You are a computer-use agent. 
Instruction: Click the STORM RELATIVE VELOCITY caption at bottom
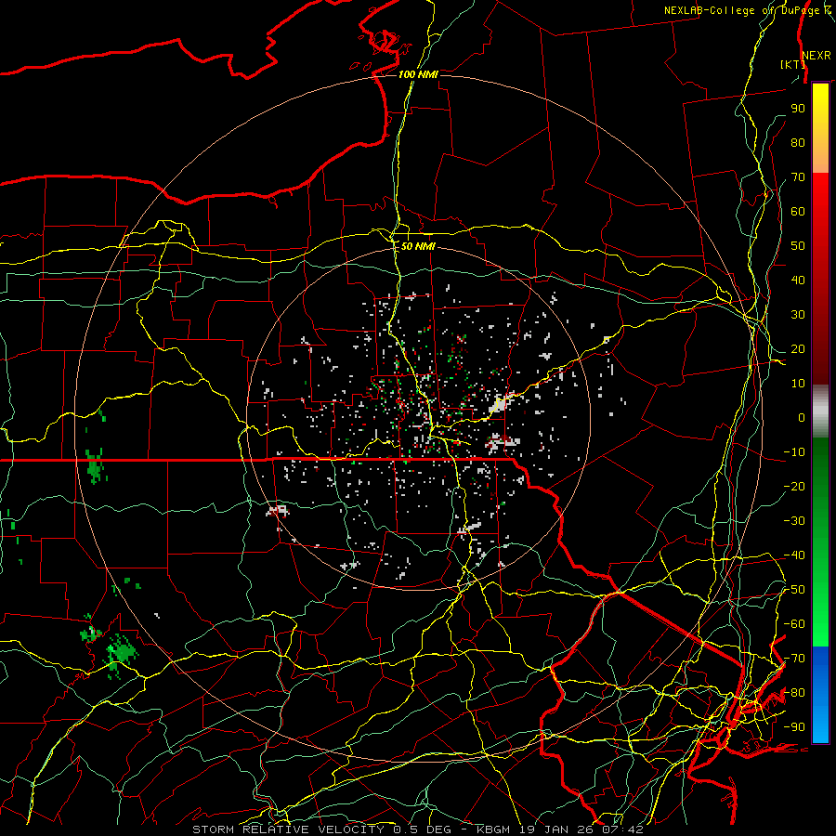[418, 829]
